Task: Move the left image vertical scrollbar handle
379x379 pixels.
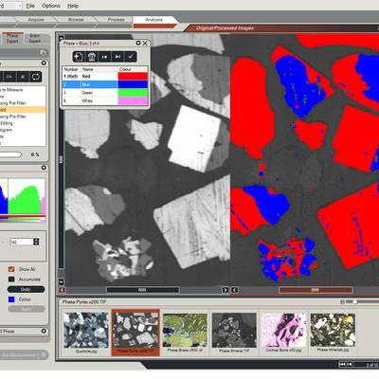Action: coord(61,159)
